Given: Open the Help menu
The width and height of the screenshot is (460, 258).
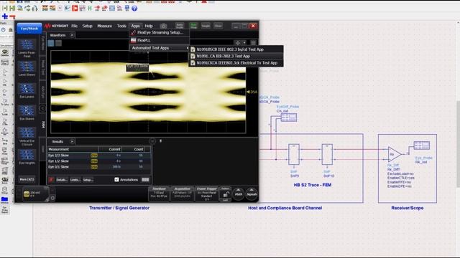Looking at the screenshot, I should coord(149,26).
